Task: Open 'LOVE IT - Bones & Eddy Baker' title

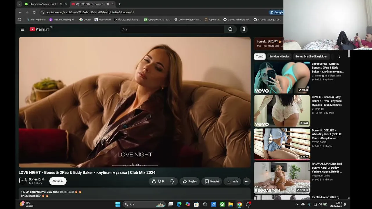Action: click(327, 101)
